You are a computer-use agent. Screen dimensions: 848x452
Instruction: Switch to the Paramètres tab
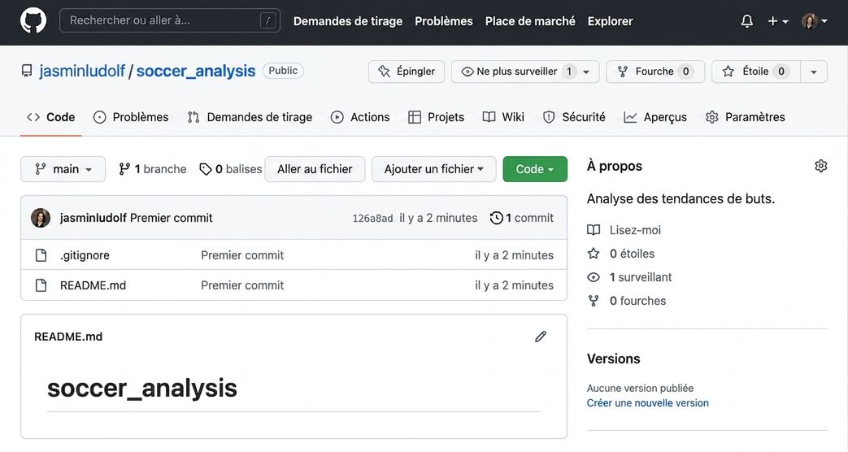pyautogui.click(x=746, y=117)
